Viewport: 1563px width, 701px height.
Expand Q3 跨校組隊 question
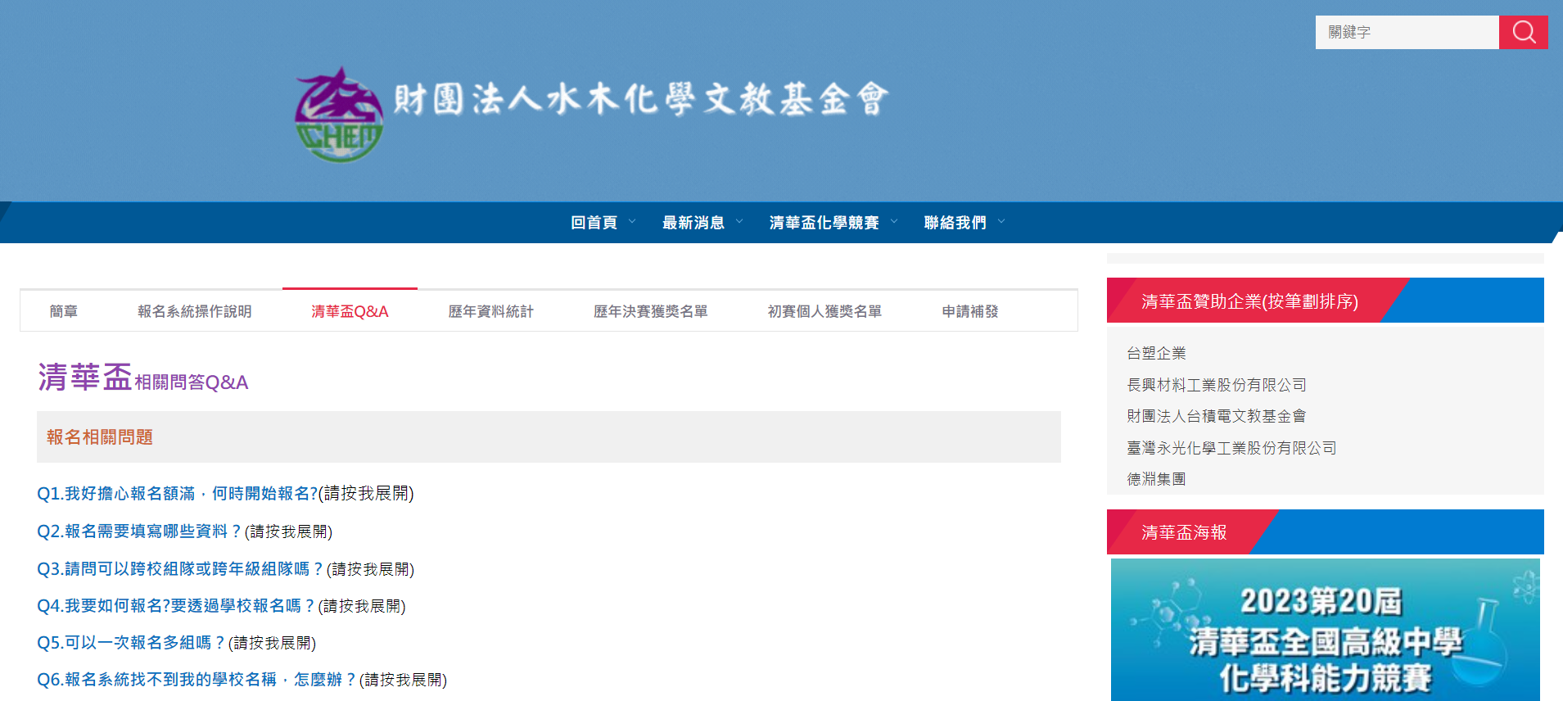point(225,568)
